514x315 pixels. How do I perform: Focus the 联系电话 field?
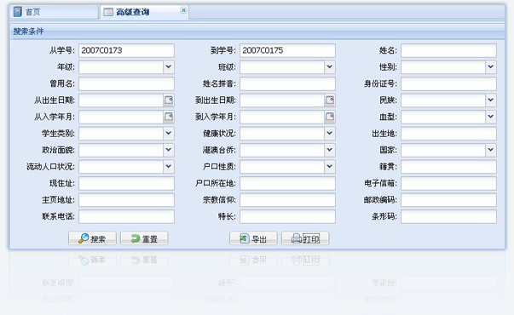click(126, 217)
